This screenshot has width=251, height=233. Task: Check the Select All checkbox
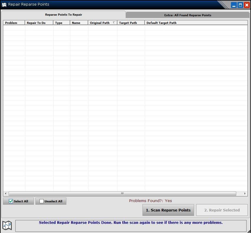11,201
